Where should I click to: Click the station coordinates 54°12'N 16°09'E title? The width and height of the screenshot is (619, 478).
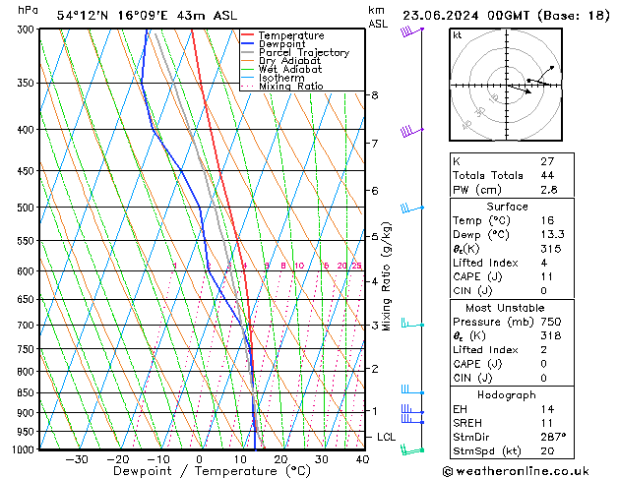tap(112, 16)
